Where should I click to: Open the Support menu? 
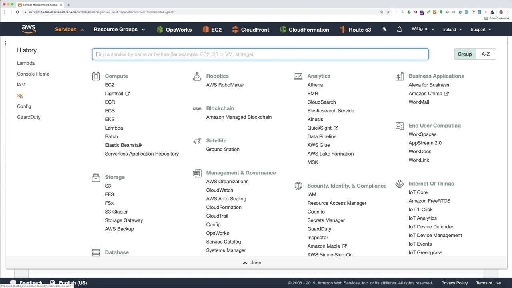click(480, 30)
